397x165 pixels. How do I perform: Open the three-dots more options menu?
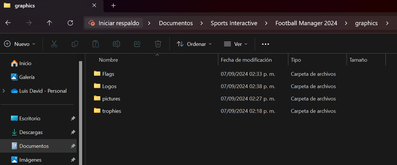coord(265,44)
